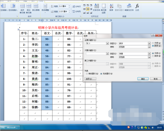Click the column width 2.15 厘米 spinner arrows
The image size is (164, 131).
tap(69, 11)
